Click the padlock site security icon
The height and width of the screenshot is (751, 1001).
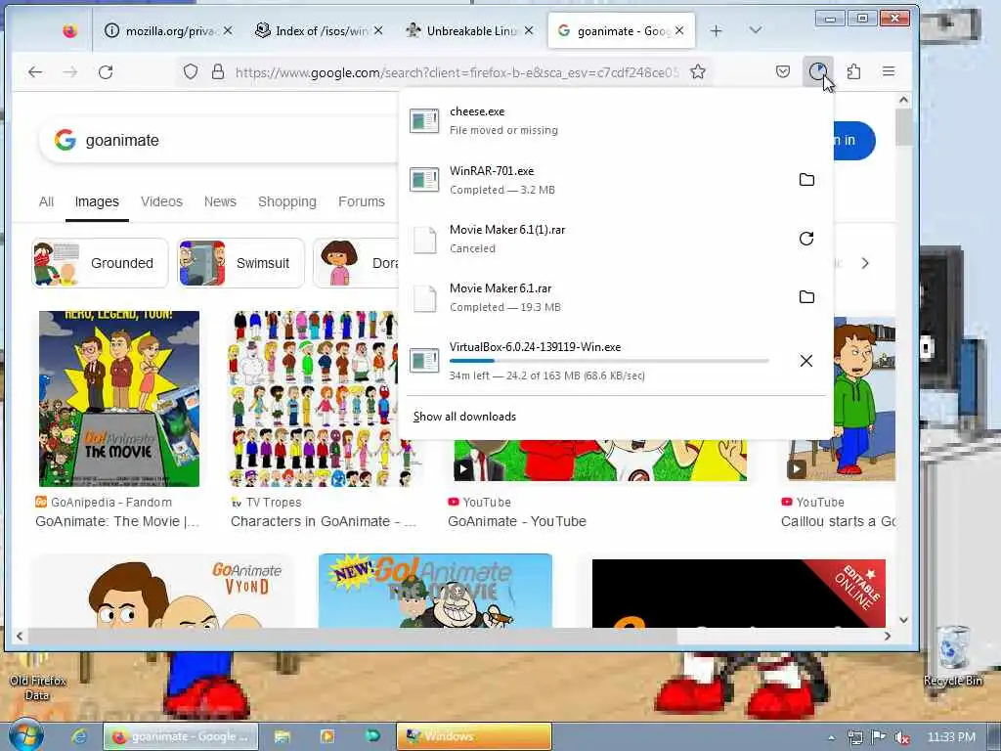[218, 71]
